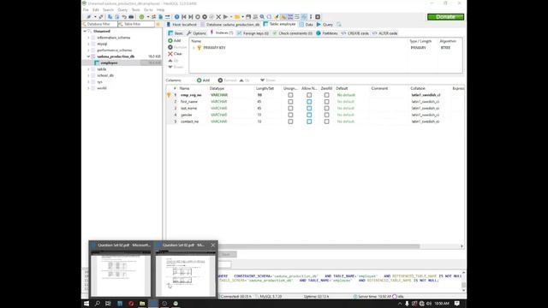Image resolution: width=548 pixels, height=308 pixels.
Task: Expand the school_db database node
Action: coord(88,75)
